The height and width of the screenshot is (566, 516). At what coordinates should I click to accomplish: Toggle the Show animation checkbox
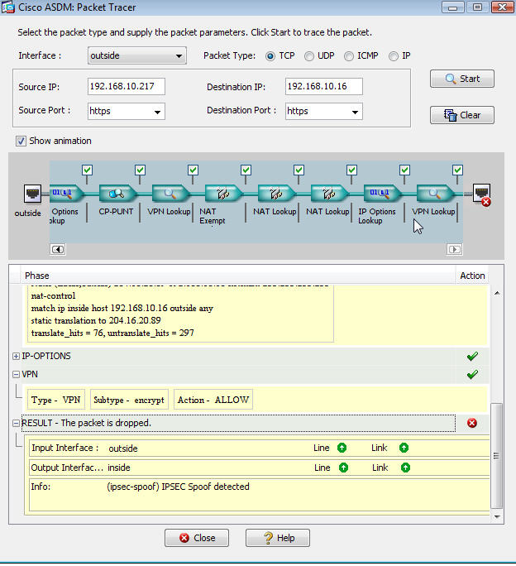(x=21, y=141)
